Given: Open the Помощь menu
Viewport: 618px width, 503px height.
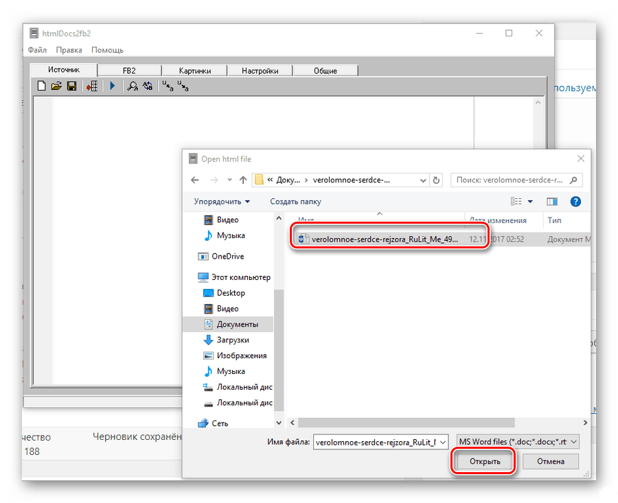Looking at the screenshot, I should tap(107, 50).
